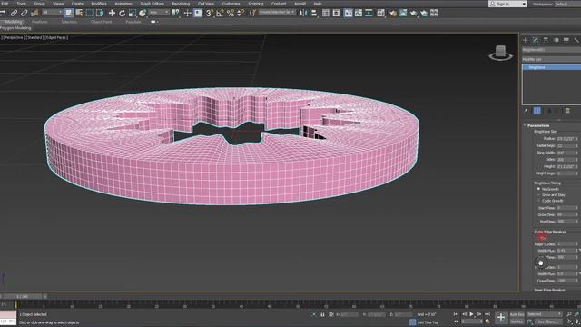Open reference coordinate system View dropdown
This screenshot has height=327, width=581.
click(159, 13)
